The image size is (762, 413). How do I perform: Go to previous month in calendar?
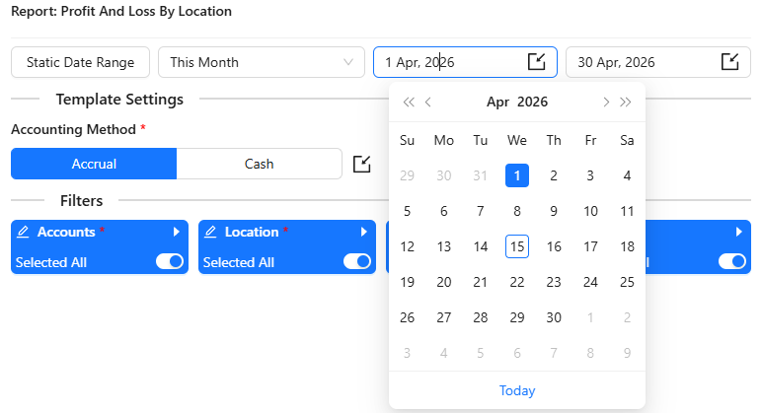[428, 102]
